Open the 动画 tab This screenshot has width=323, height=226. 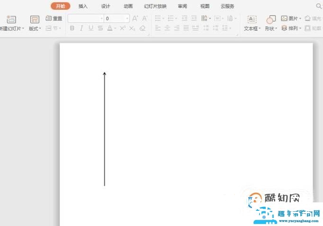[x=128, y=6]
